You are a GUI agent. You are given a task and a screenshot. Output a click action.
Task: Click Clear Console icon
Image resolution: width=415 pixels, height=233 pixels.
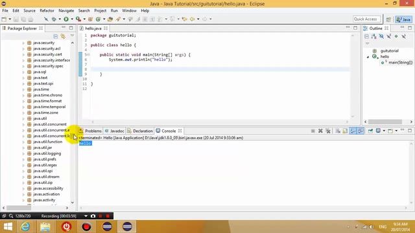(338, 131)
